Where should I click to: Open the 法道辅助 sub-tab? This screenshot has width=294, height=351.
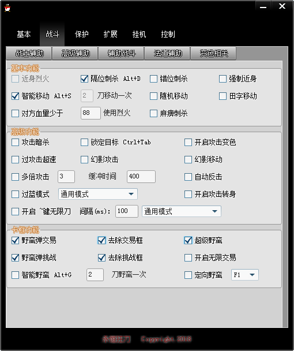[x=167, y=53]
